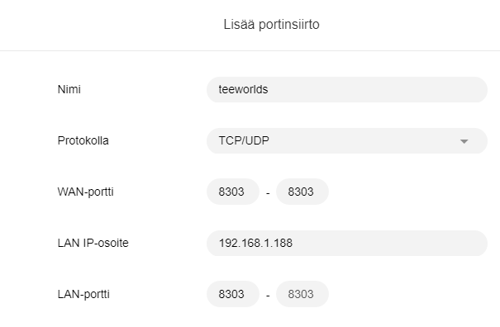This screenshot has height=327, width=500.
Task: Click the Lisää portinsiirto dialog title
Action: [x=271, y=25]
